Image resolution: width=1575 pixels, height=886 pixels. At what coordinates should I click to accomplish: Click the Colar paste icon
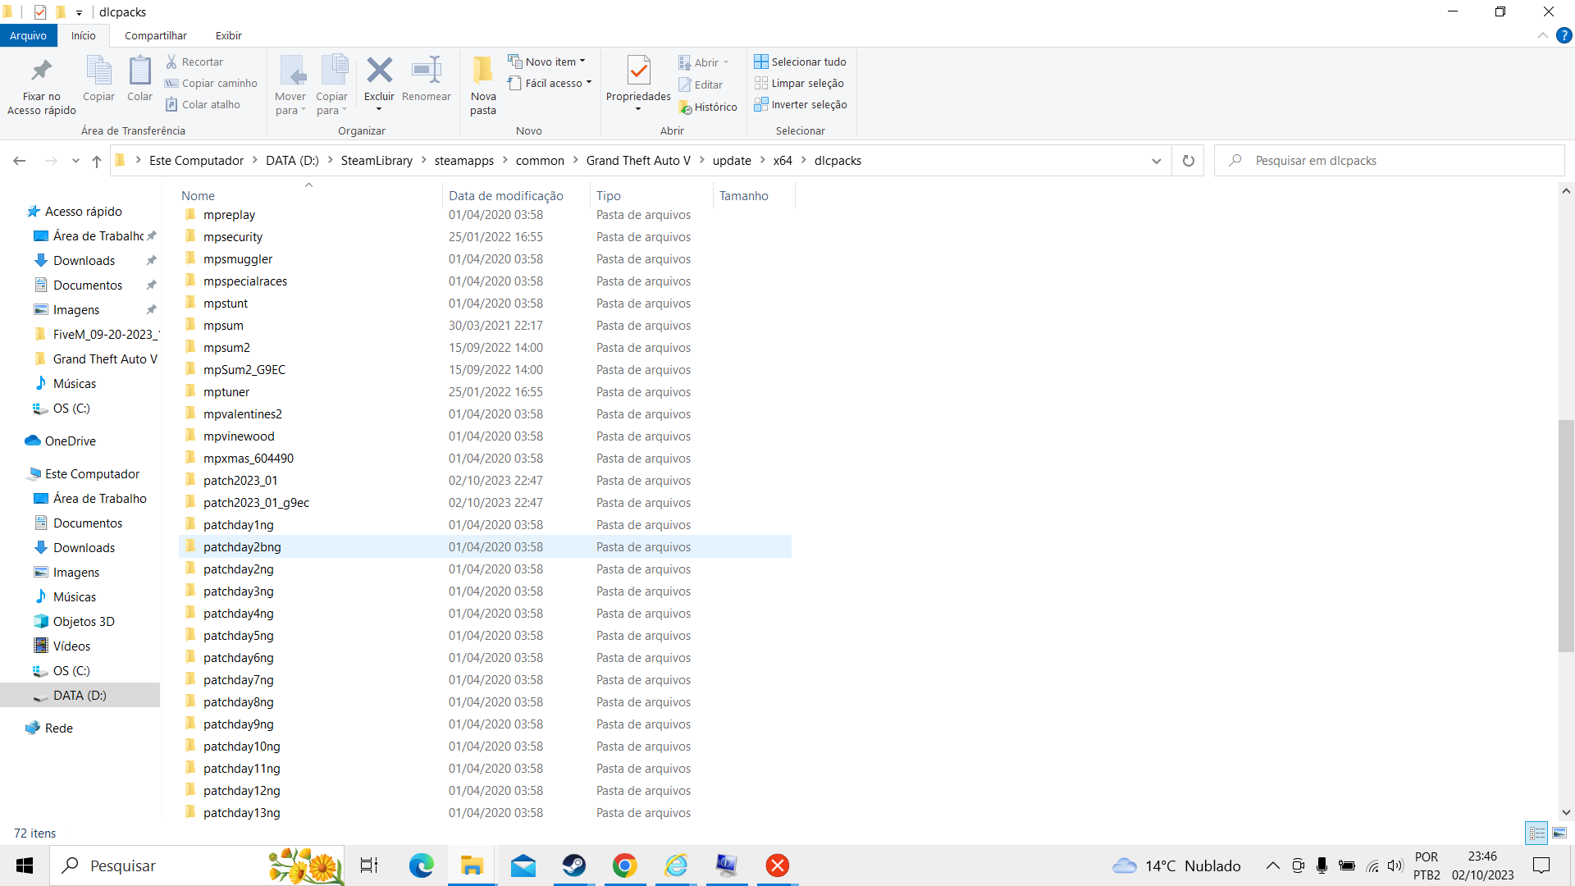pyautogui.click(x=139, y=80)
